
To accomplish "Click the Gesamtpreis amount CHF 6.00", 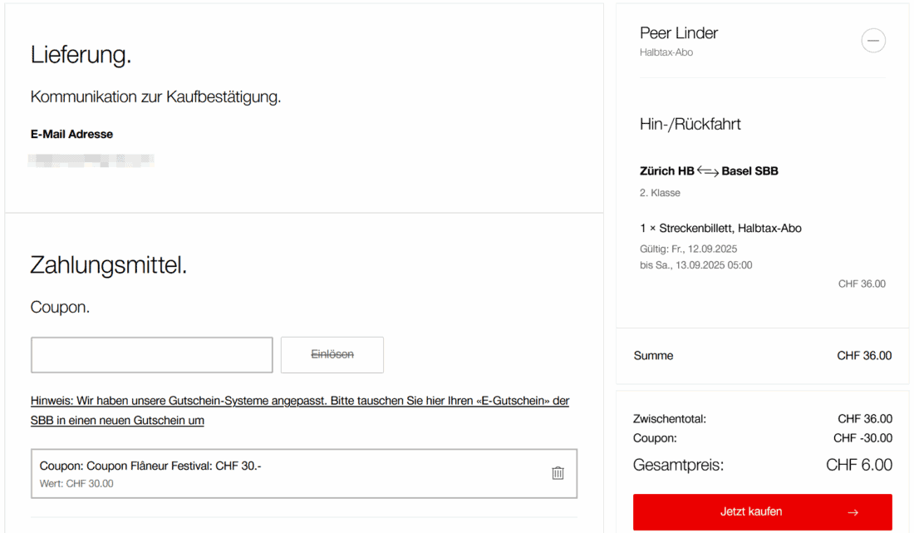I will [x=858, y=465].
